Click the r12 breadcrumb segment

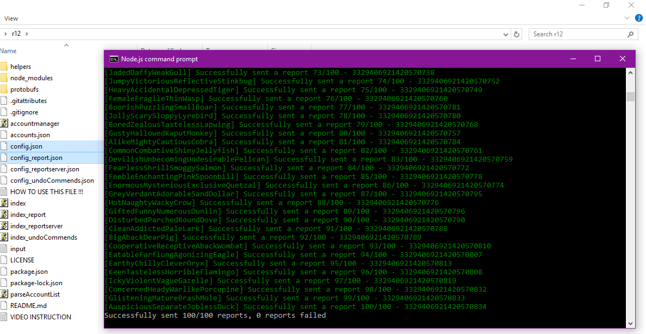[16, 34]
